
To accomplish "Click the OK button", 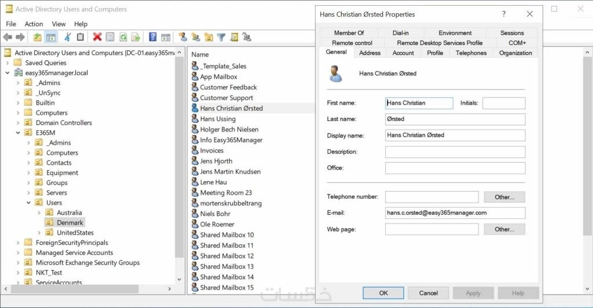I will click(383, 293).
